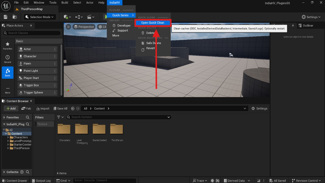Select the Point Light class row
Viewport: 325px width, 183px height.
tap(37, 71)
